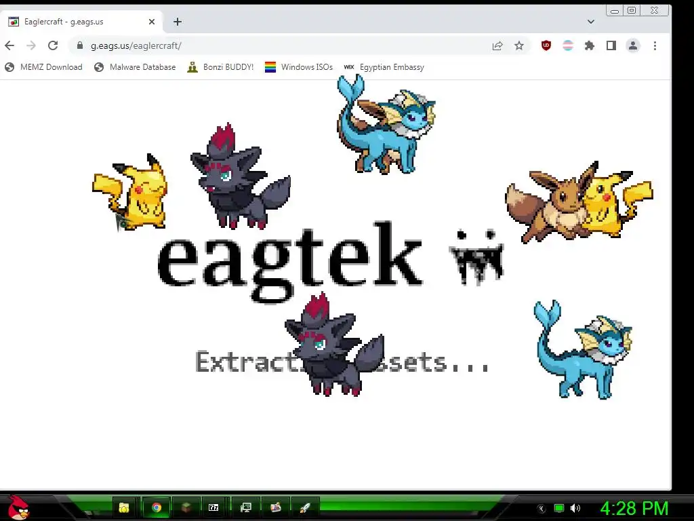Reload the Eaglercraft page
Viewport: 694px width, 521px height.
point(53,45)
